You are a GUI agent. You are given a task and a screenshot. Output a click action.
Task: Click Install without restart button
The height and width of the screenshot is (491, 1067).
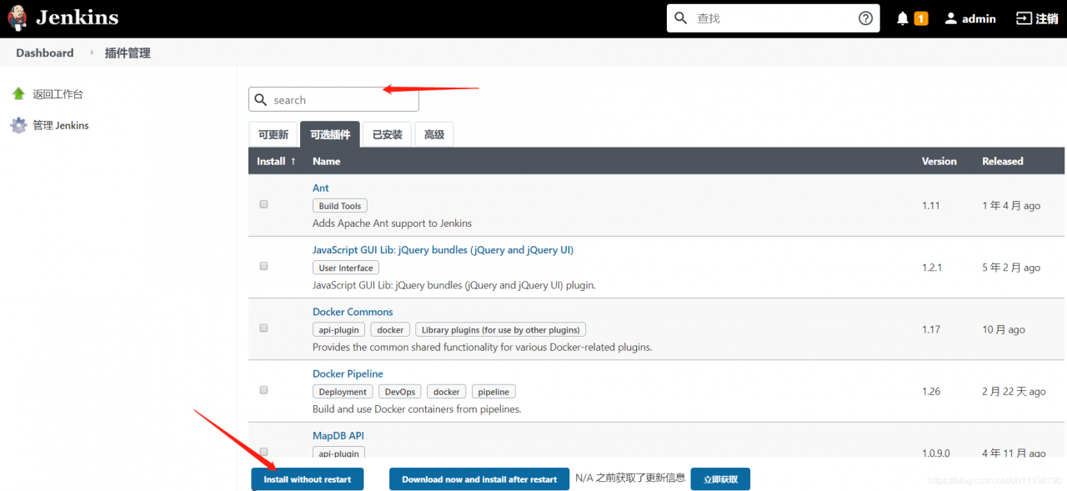tap(308, 479)
